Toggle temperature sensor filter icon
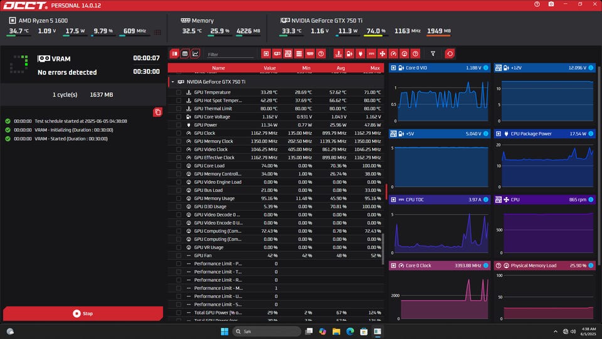 coord(338,54)
